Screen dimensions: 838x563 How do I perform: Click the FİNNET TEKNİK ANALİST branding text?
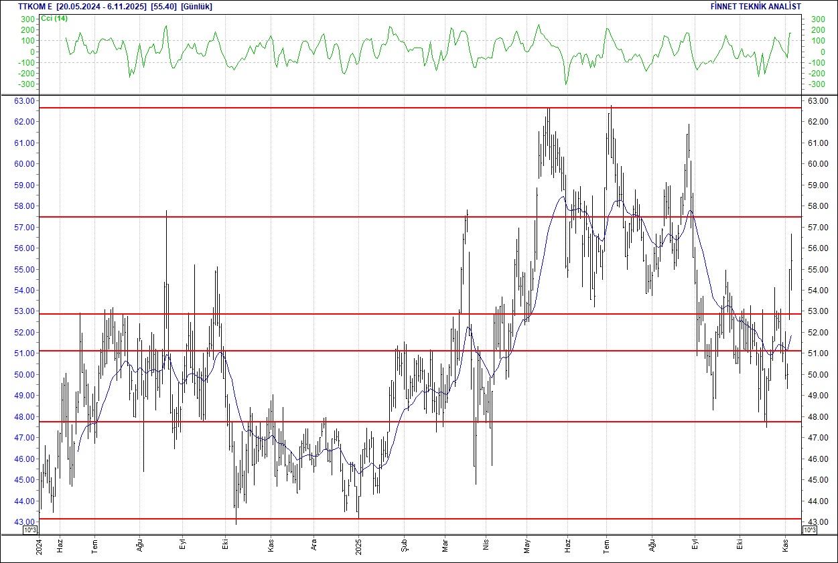pos(755,6)
